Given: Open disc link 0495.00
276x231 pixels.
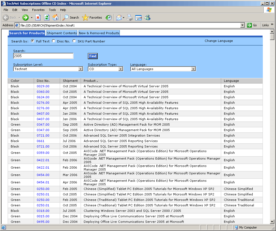Looking at the screenshot, I should (x=43, y=221).
